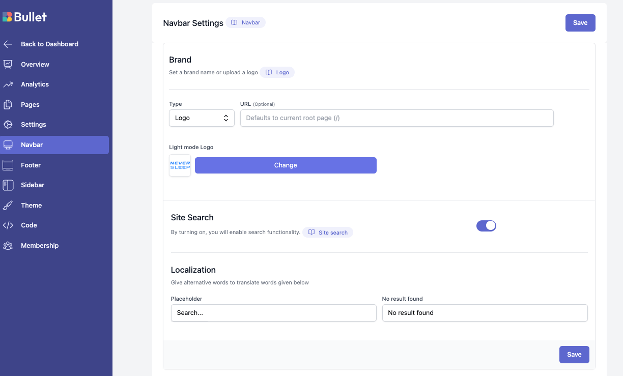Open the Analytics section
Screen dimensions: 623x376
[x=35, y=84]
